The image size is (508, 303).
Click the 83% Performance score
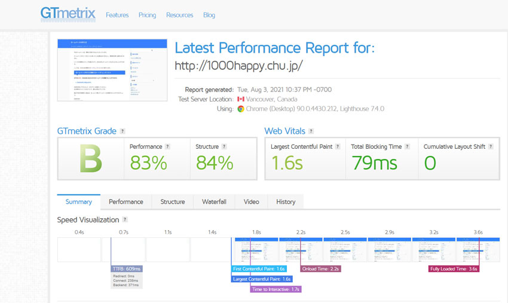(148, 163)
